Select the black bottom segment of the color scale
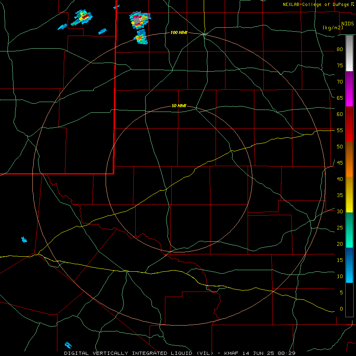 click(x=349, y=300)
